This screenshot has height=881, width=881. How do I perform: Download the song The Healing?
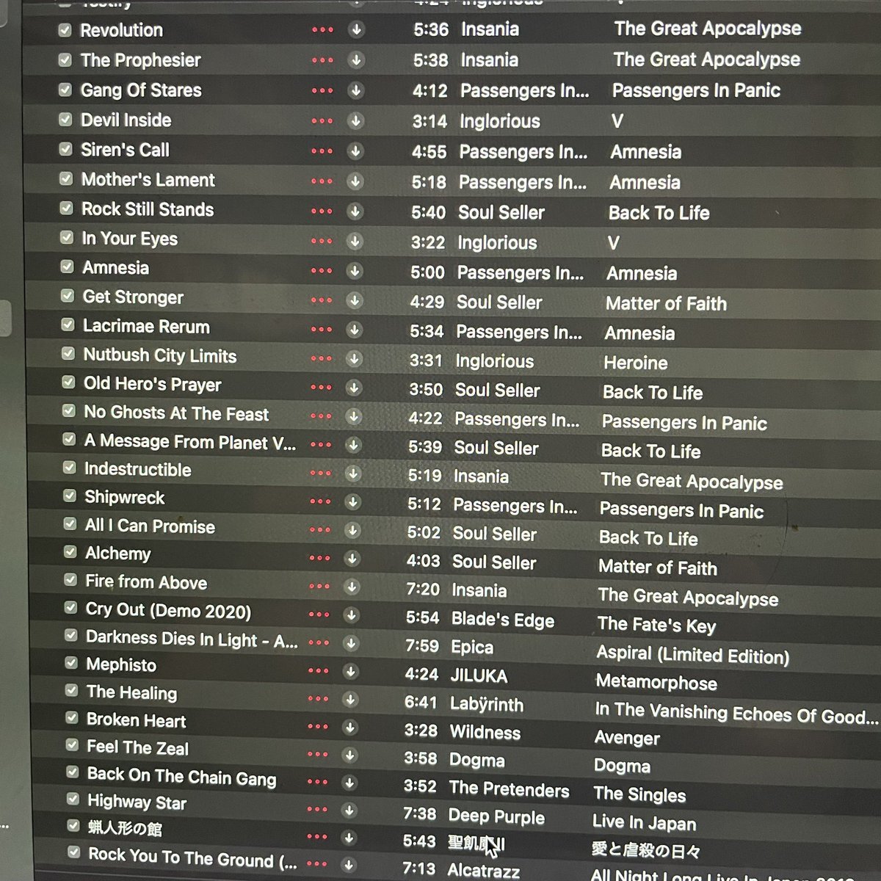[x=351, y=699]
